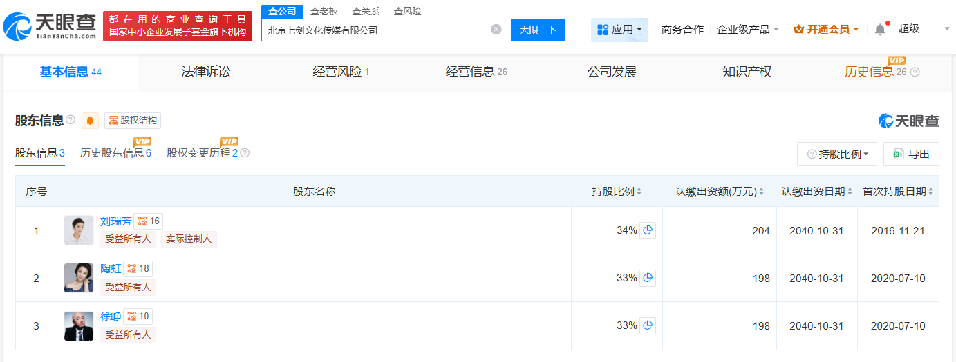Viewport: 956px width, 362px height.
Task: Select the 查老板 search tab
Action: pyautogui.click(x=324, y=11)
